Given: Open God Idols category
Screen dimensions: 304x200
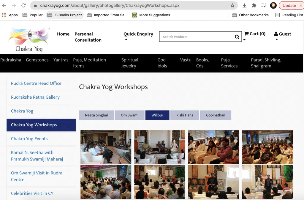Looking at the screenshot, I should tap(162, 63).
